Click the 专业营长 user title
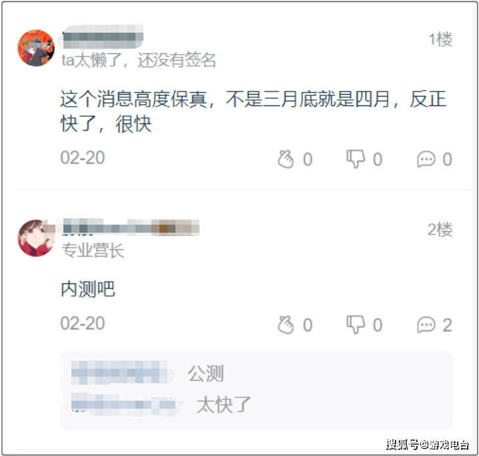Viewport: 479px width, 456px height. 93,251
